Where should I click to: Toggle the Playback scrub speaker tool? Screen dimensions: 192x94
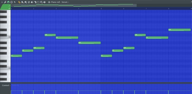[45, 2]
